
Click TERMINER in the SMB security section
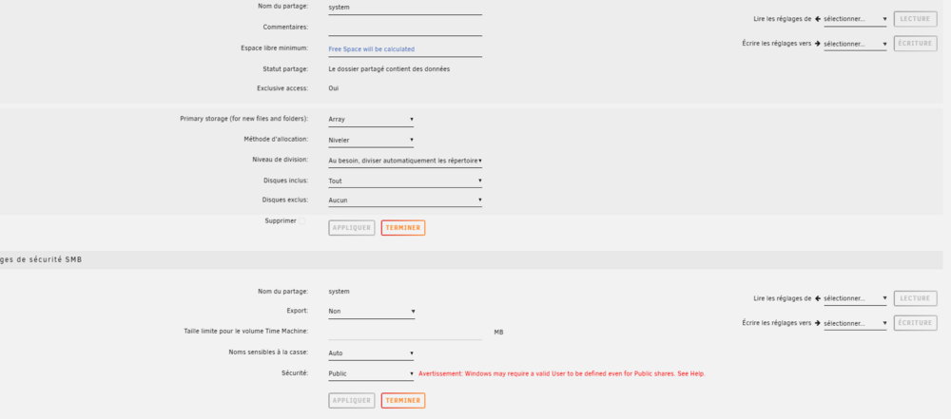pos(402,401)
